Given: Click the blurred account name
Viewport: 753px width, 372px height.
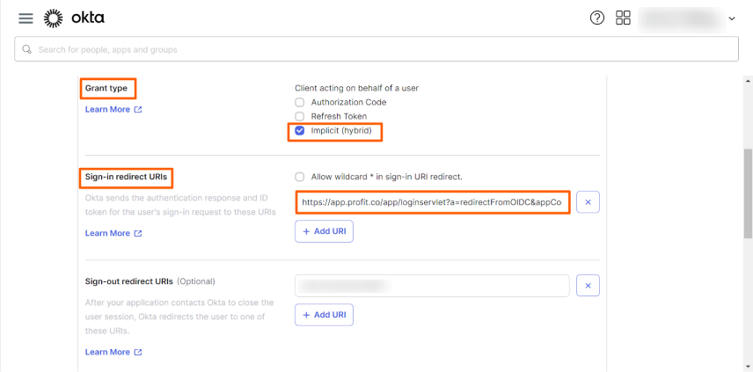Looking at the screenshot, I should click(x=682, y=18).
